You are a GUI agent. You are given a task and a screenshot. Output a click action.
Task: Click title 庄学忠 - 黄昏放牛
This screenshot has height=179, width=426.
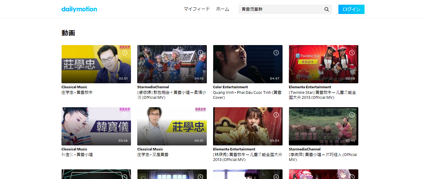pyautogui.click(x=77, y=92)
